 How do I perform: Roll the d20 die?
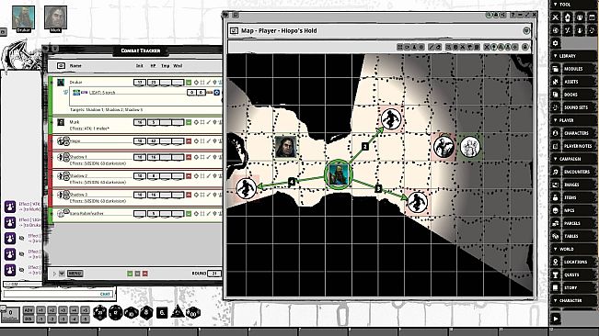100,313
